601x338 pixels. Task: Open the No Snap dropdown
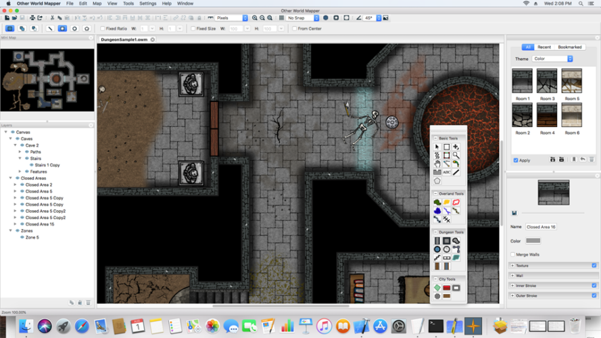click(x=302, y=18)
